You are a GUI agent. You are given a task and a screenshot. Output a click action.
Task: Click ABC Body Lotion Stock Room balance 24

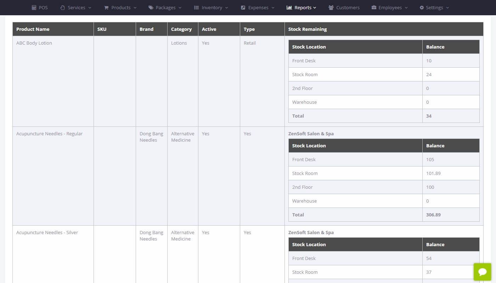coord(429,74)
